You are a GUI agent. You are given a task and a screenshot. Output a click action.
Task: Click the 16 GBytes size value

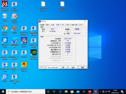[x=52, y=31]
